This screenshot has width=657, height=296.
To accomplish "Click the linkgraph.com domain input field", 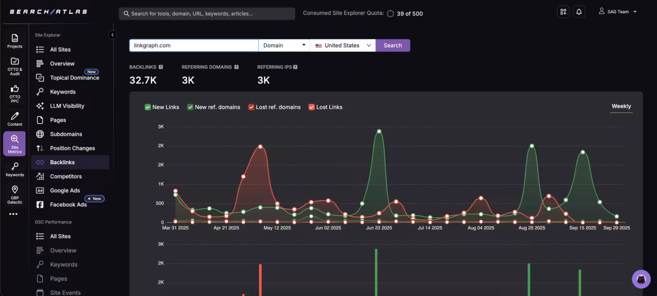I will 193,46.
